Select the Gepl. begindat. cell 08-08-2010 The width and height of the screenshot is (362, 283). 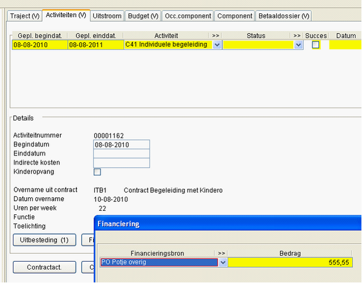pyautogui.click(x=40, y=45)
